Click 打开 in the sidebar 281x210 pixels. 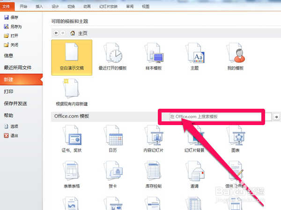[11, 36]
